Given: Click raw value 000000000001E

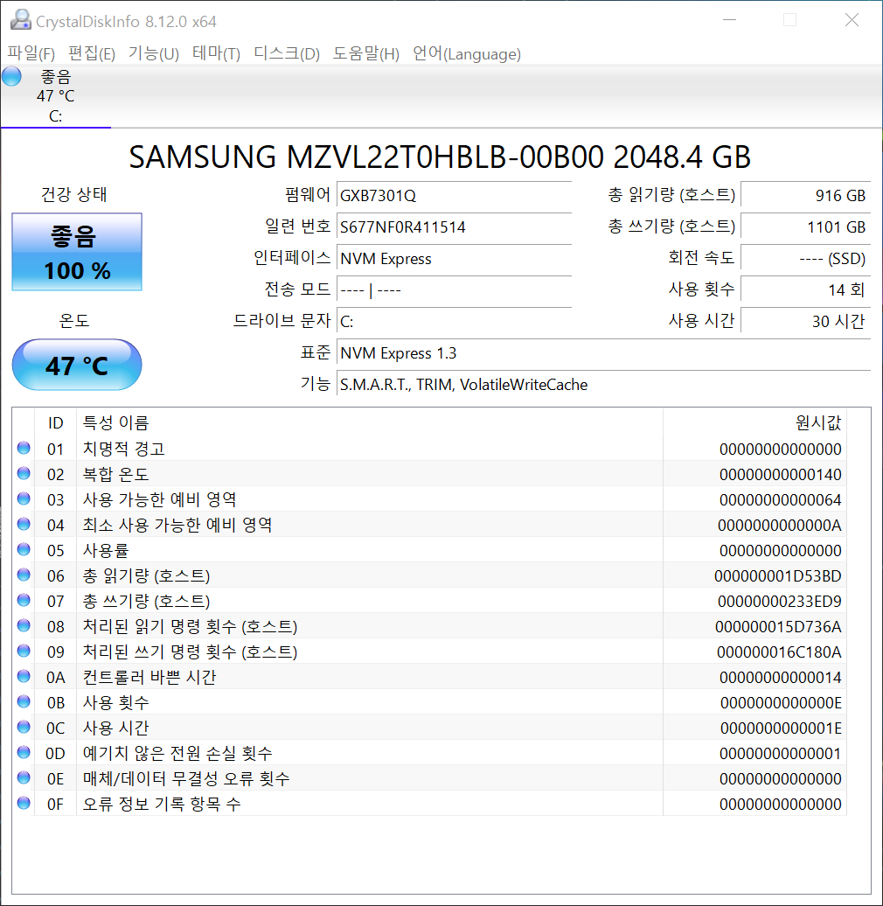Looking at the screenshot, I should (781, 728).
